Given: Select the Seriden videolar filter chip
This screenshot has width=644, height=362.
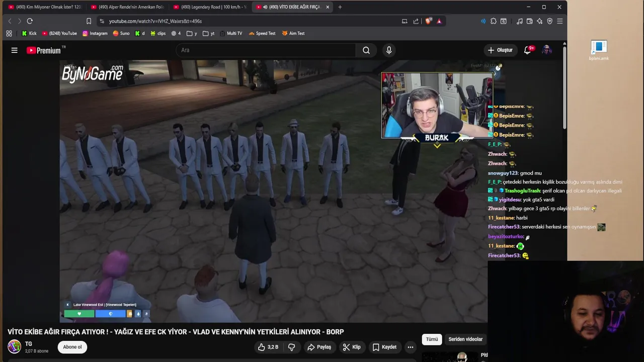Looking at the screenshot, I should [x=465, y=339].
